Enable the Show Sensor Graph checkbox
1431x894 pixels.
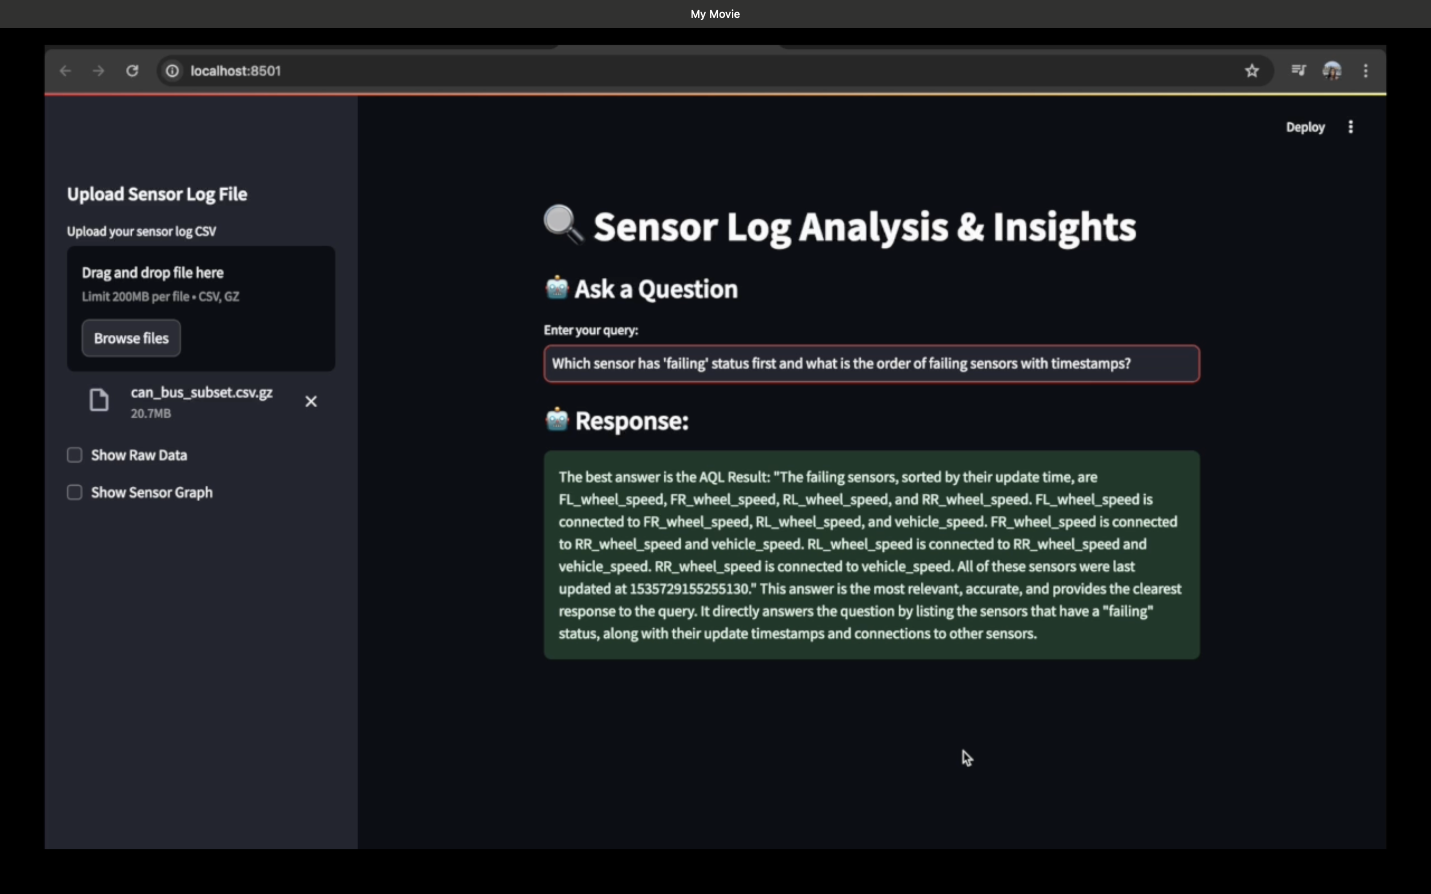(75, 492)
